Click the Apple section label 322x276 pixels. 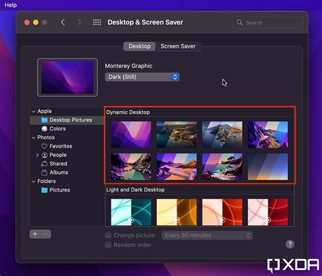(45, 111)
